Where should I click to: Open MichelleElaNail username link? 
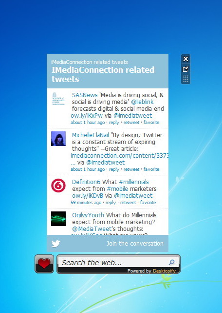click(91, 135)
